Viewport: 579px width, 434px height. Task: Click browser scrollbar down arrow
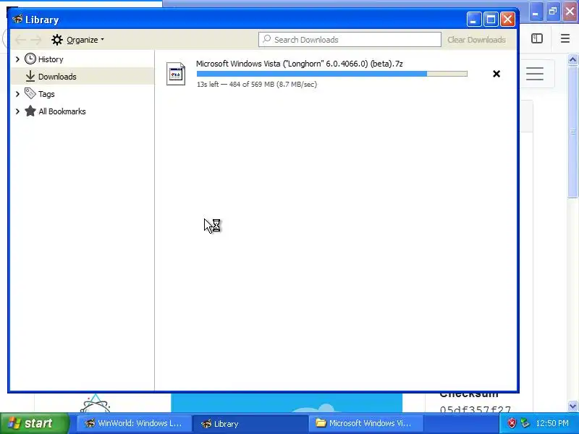[x=572, y=406]
